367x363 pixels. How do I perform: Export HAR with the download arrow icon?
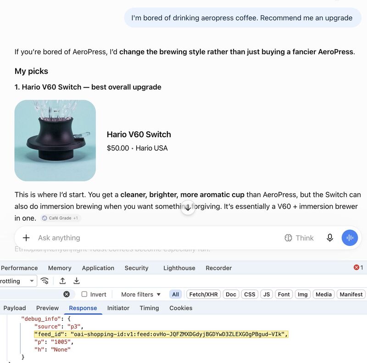[77, 280]
